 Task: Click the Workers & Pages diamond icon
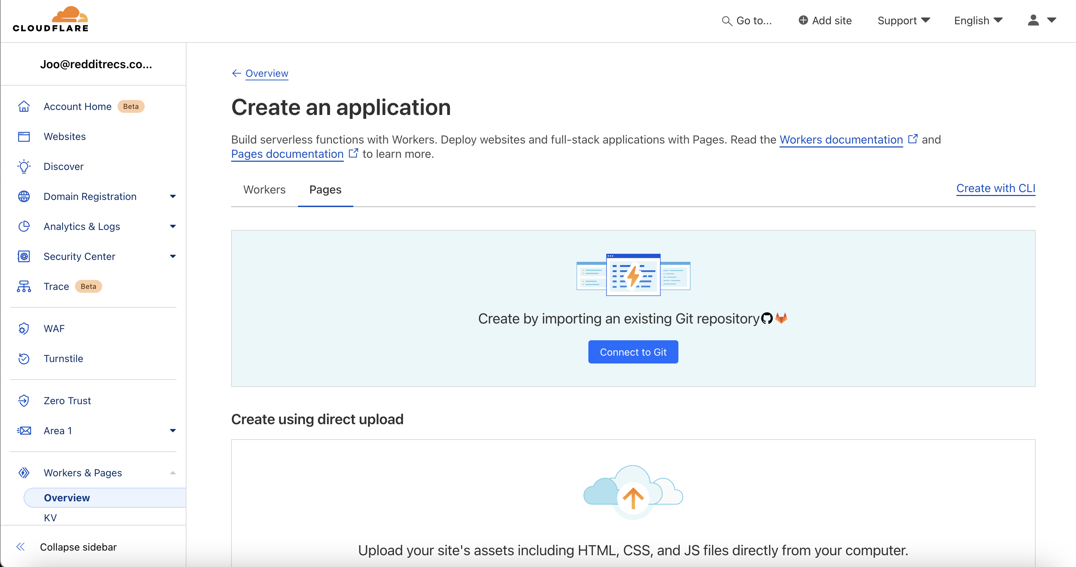pyautogui.click(x=24, y=473)
